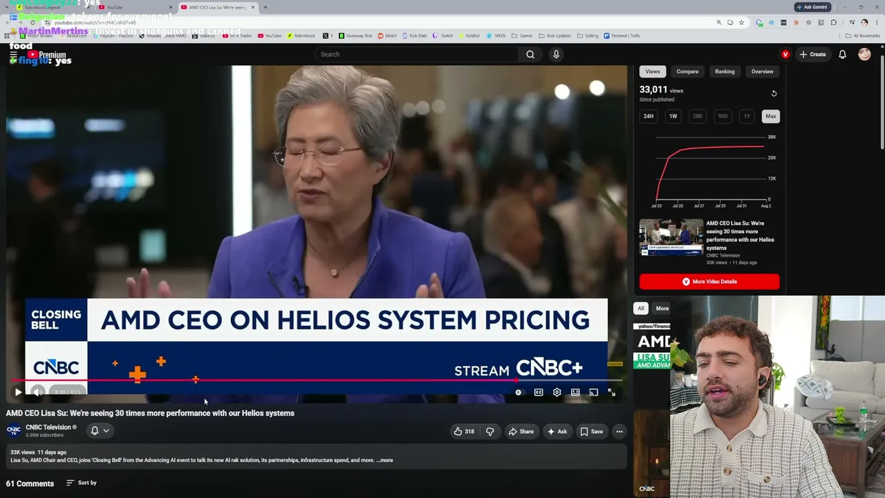Open a new browser tab
This screenshot has width=885, height=498.
point(265,7)
